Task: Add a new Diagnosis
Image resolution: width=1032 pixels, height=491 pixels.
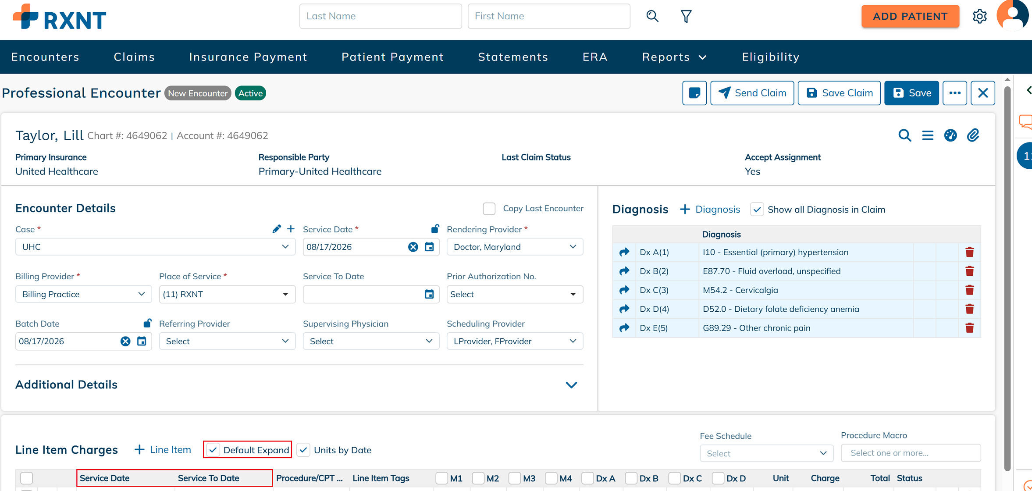Action: click(x=710, y=210)
